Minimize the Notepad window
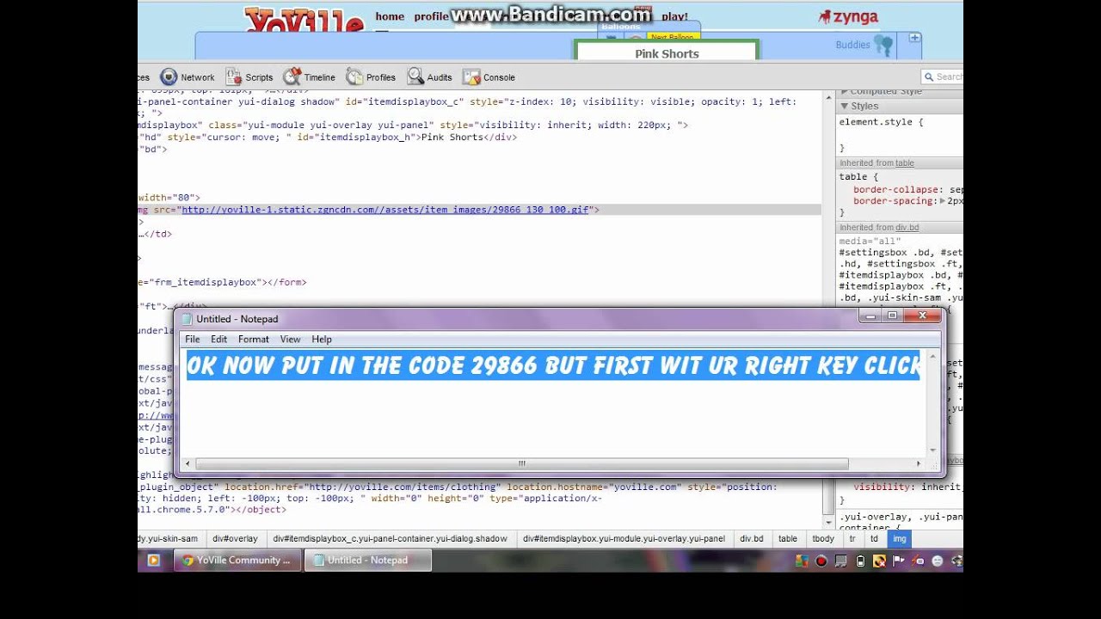Screen dimensions: 1101x619 870,316
